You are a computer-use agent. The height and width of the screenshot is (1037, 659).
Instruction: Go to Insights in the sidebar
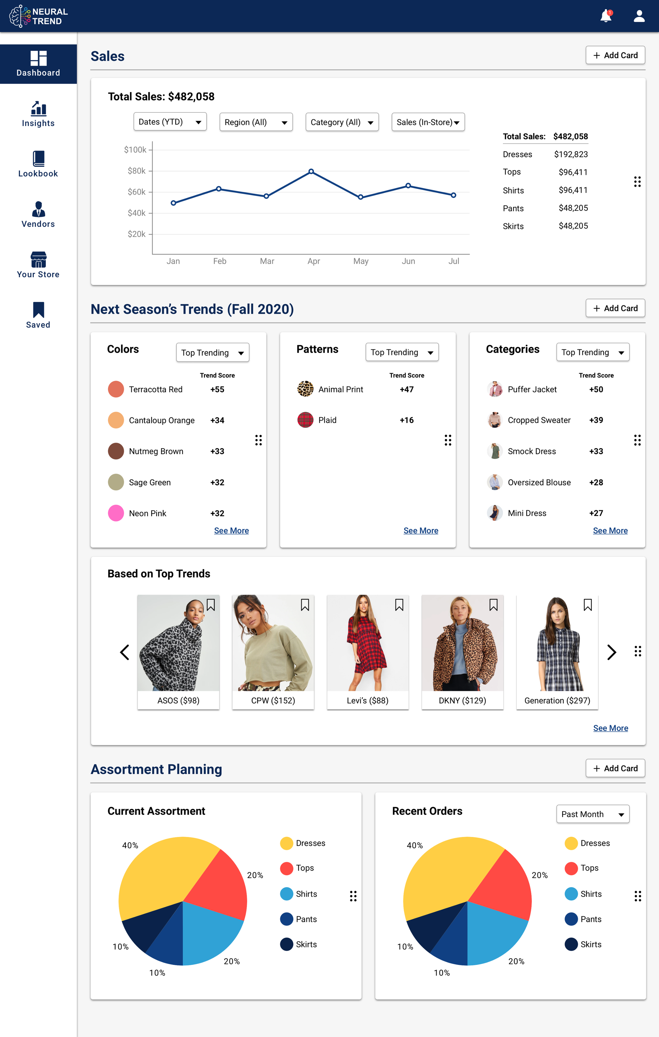(x=38, y=114)
